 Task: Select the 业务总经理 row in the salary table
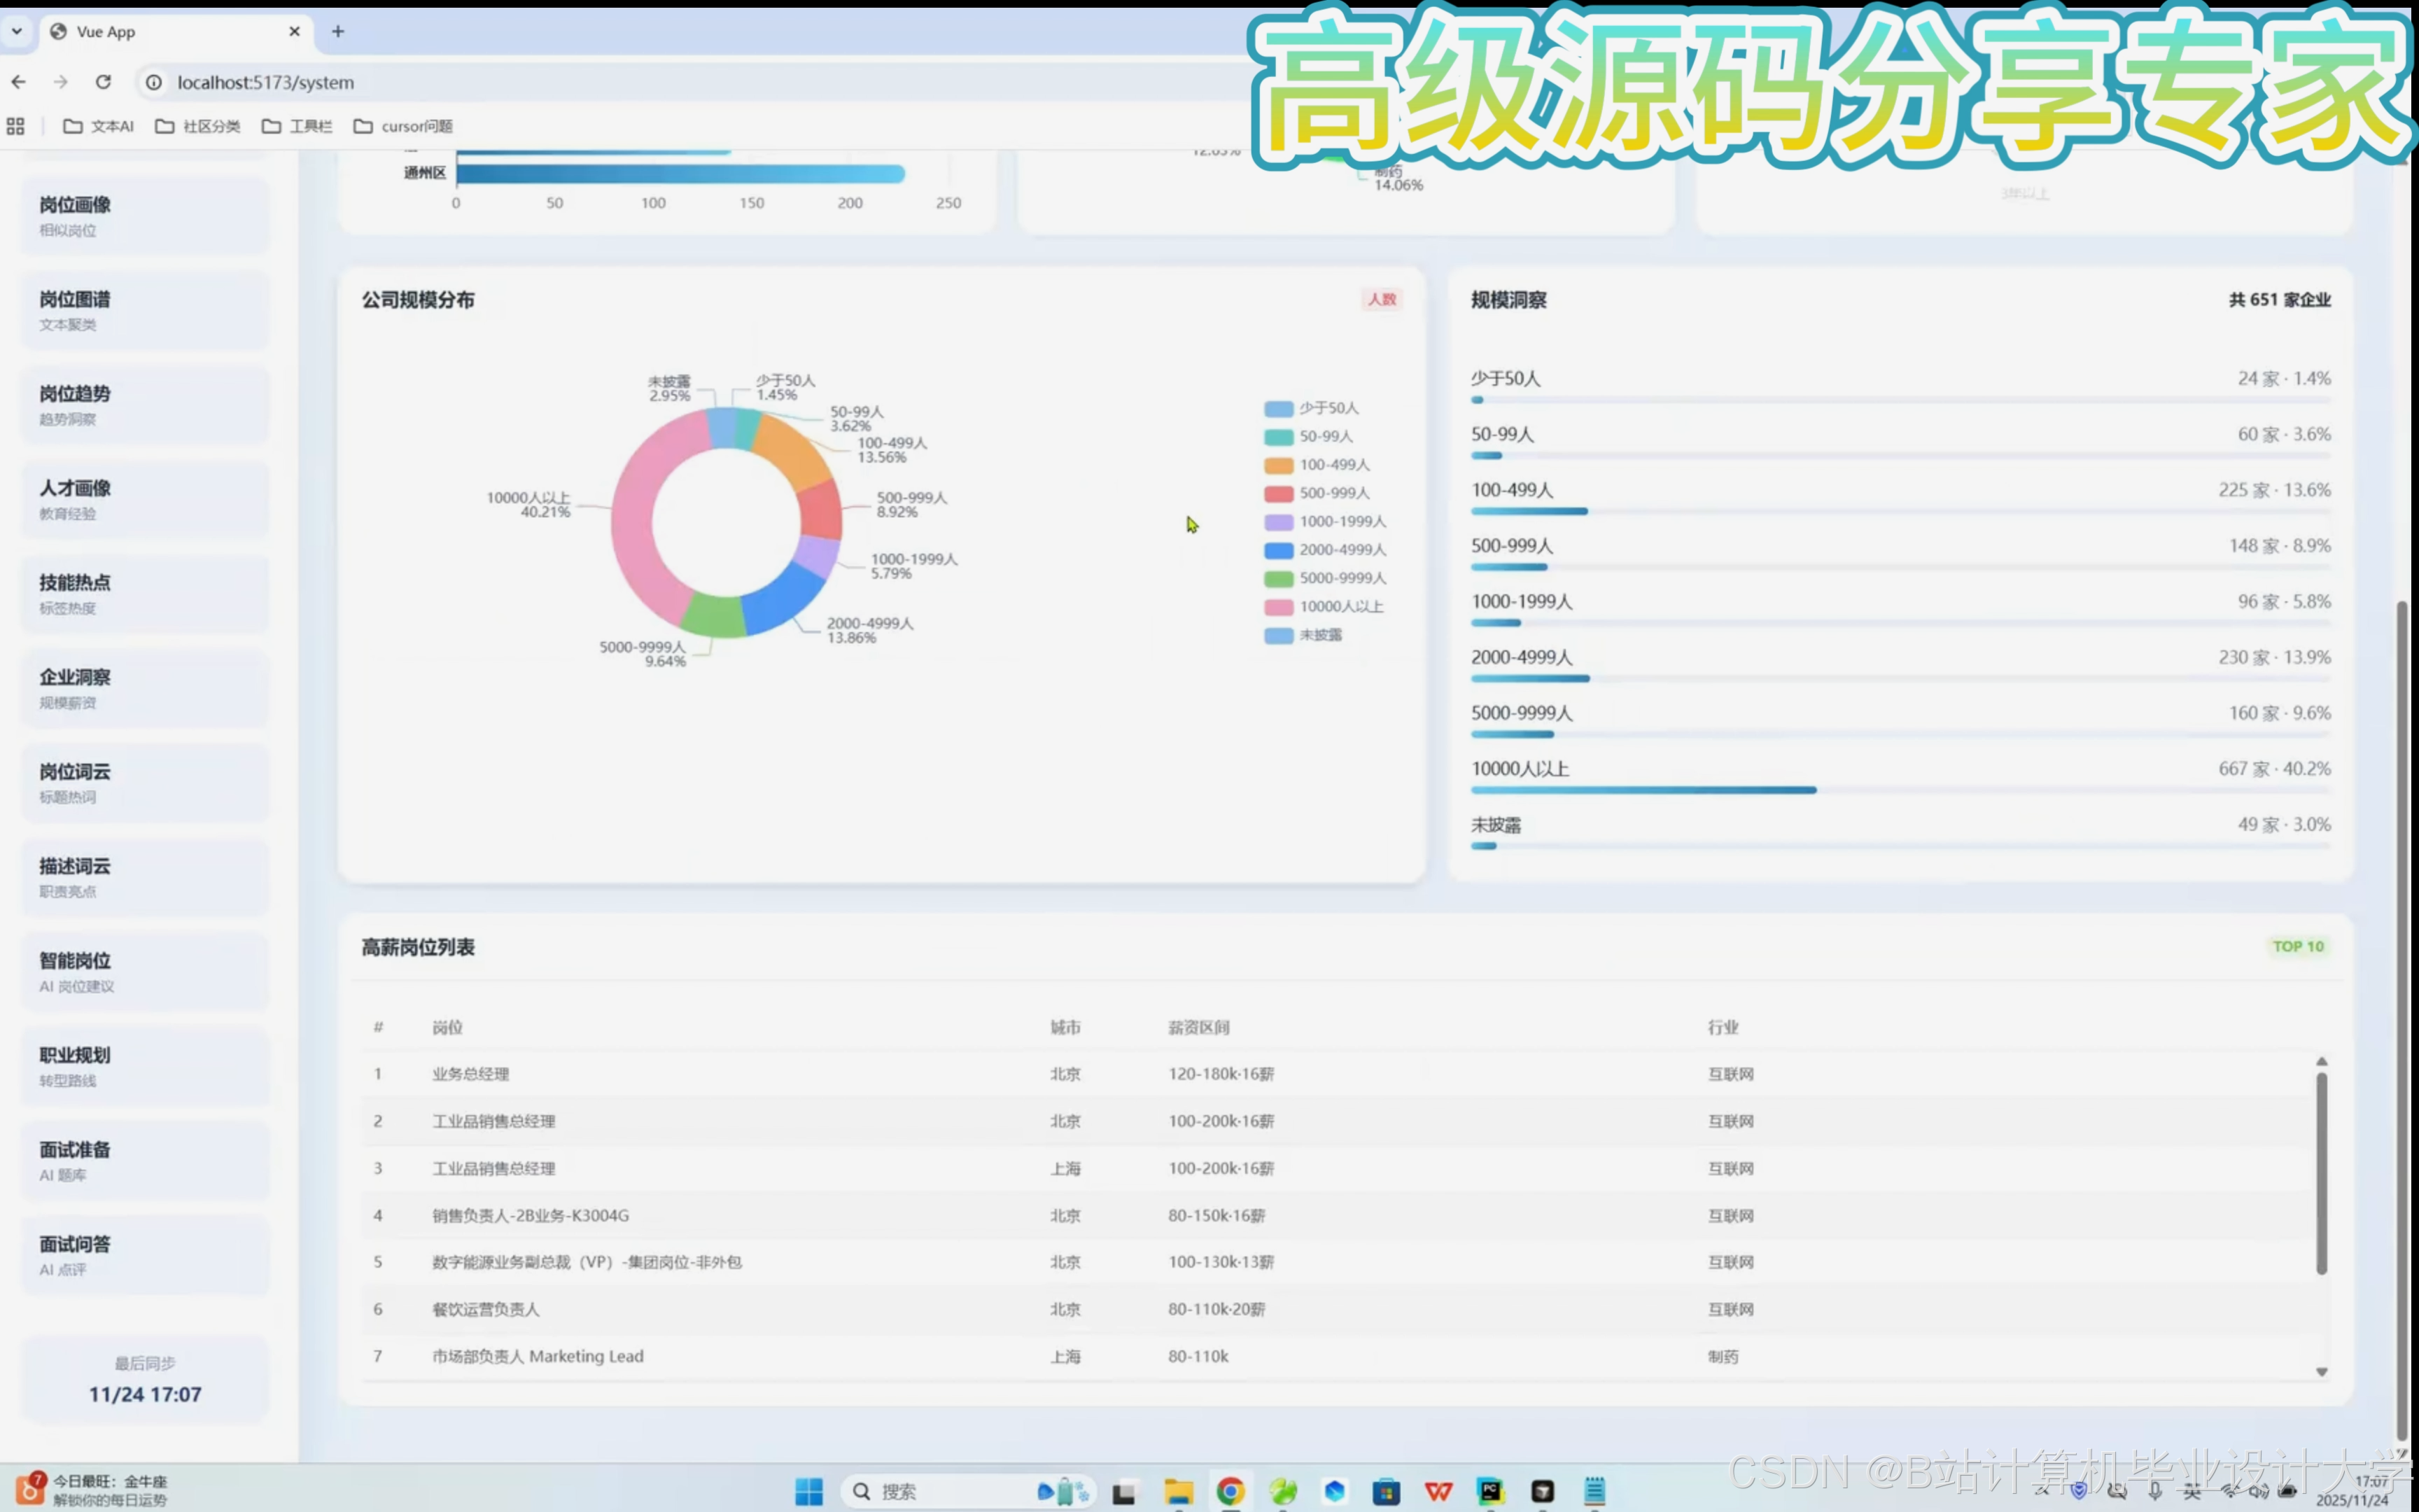point(471,1074)
